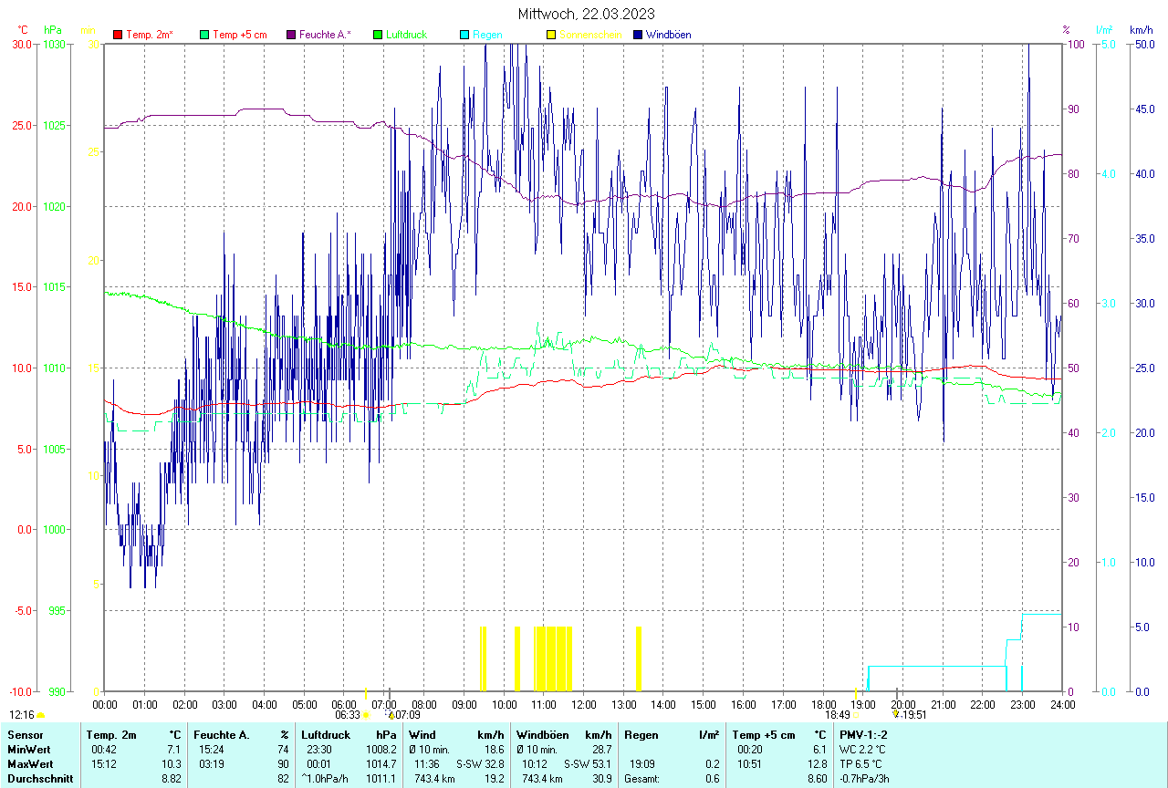
Task: Select the 'Temp +5 cm' legend label
Action: pyautogui.click(x=240, y=35)
